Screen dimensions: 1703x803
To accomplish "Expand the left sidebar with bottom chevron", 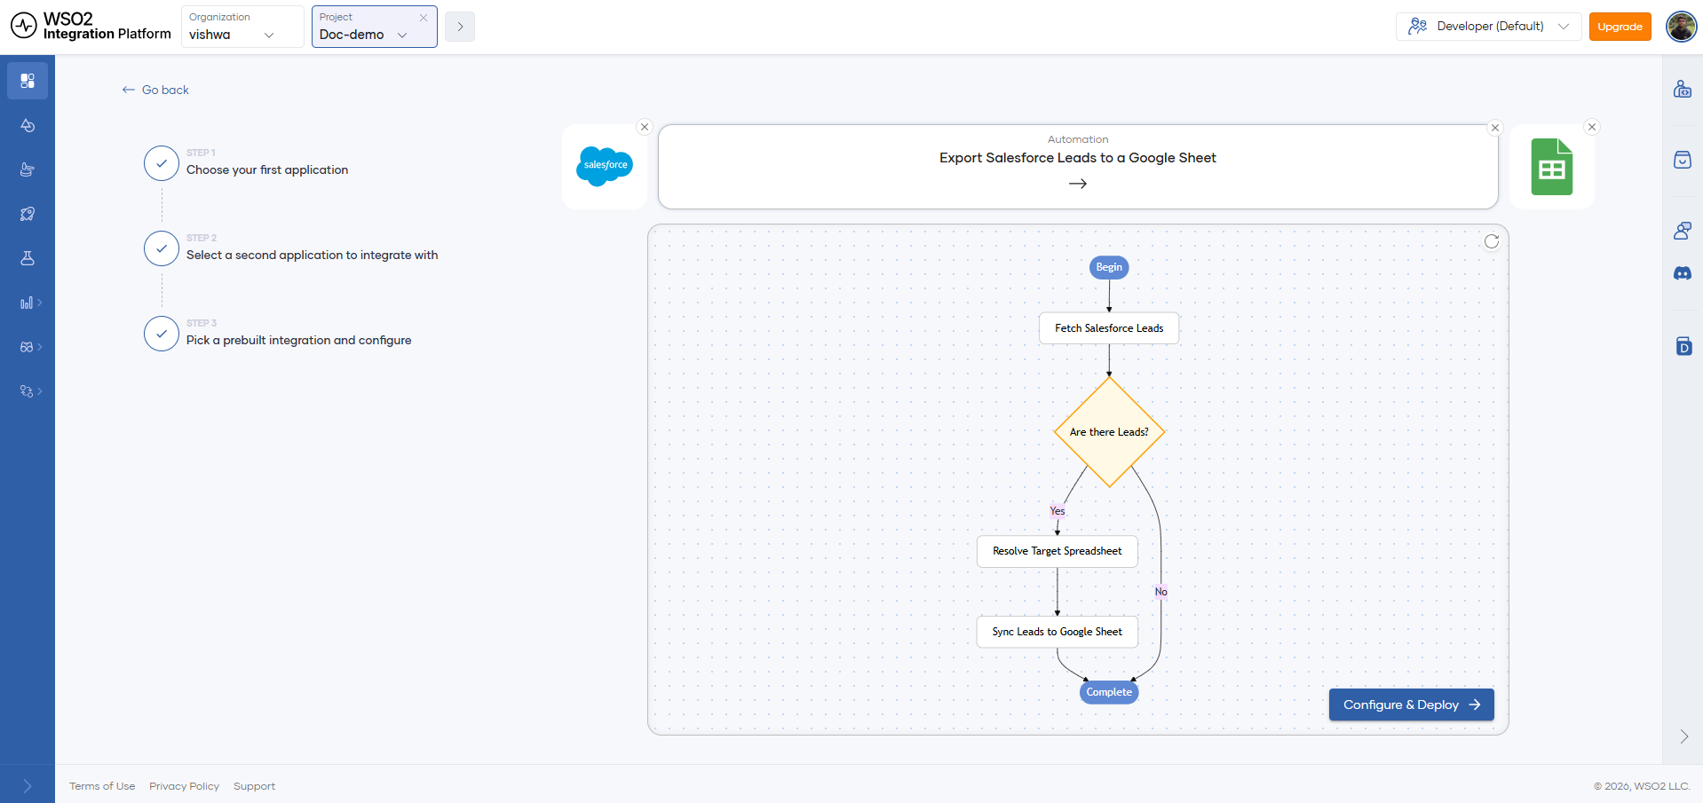I will [28, 786].
